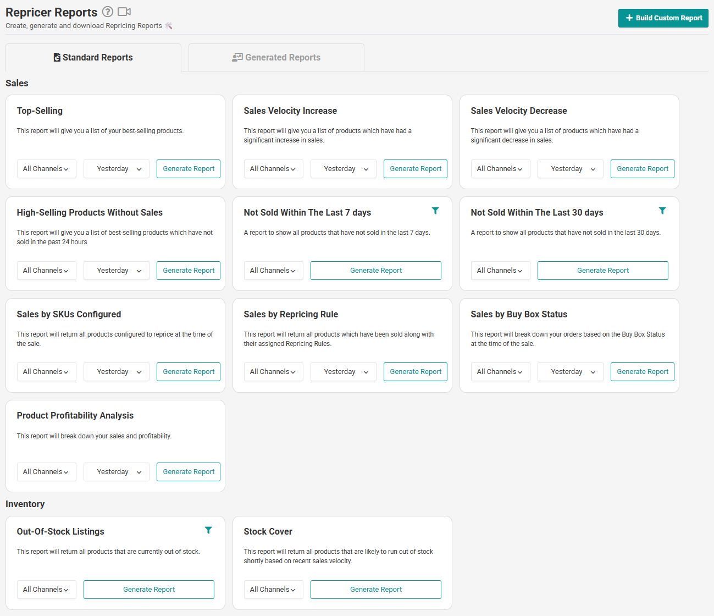Image resolution: width=714 pixels, height=616 pixels.
Task: Click the Out-Of-Stock Listings card title
Action: click(60, 531)
